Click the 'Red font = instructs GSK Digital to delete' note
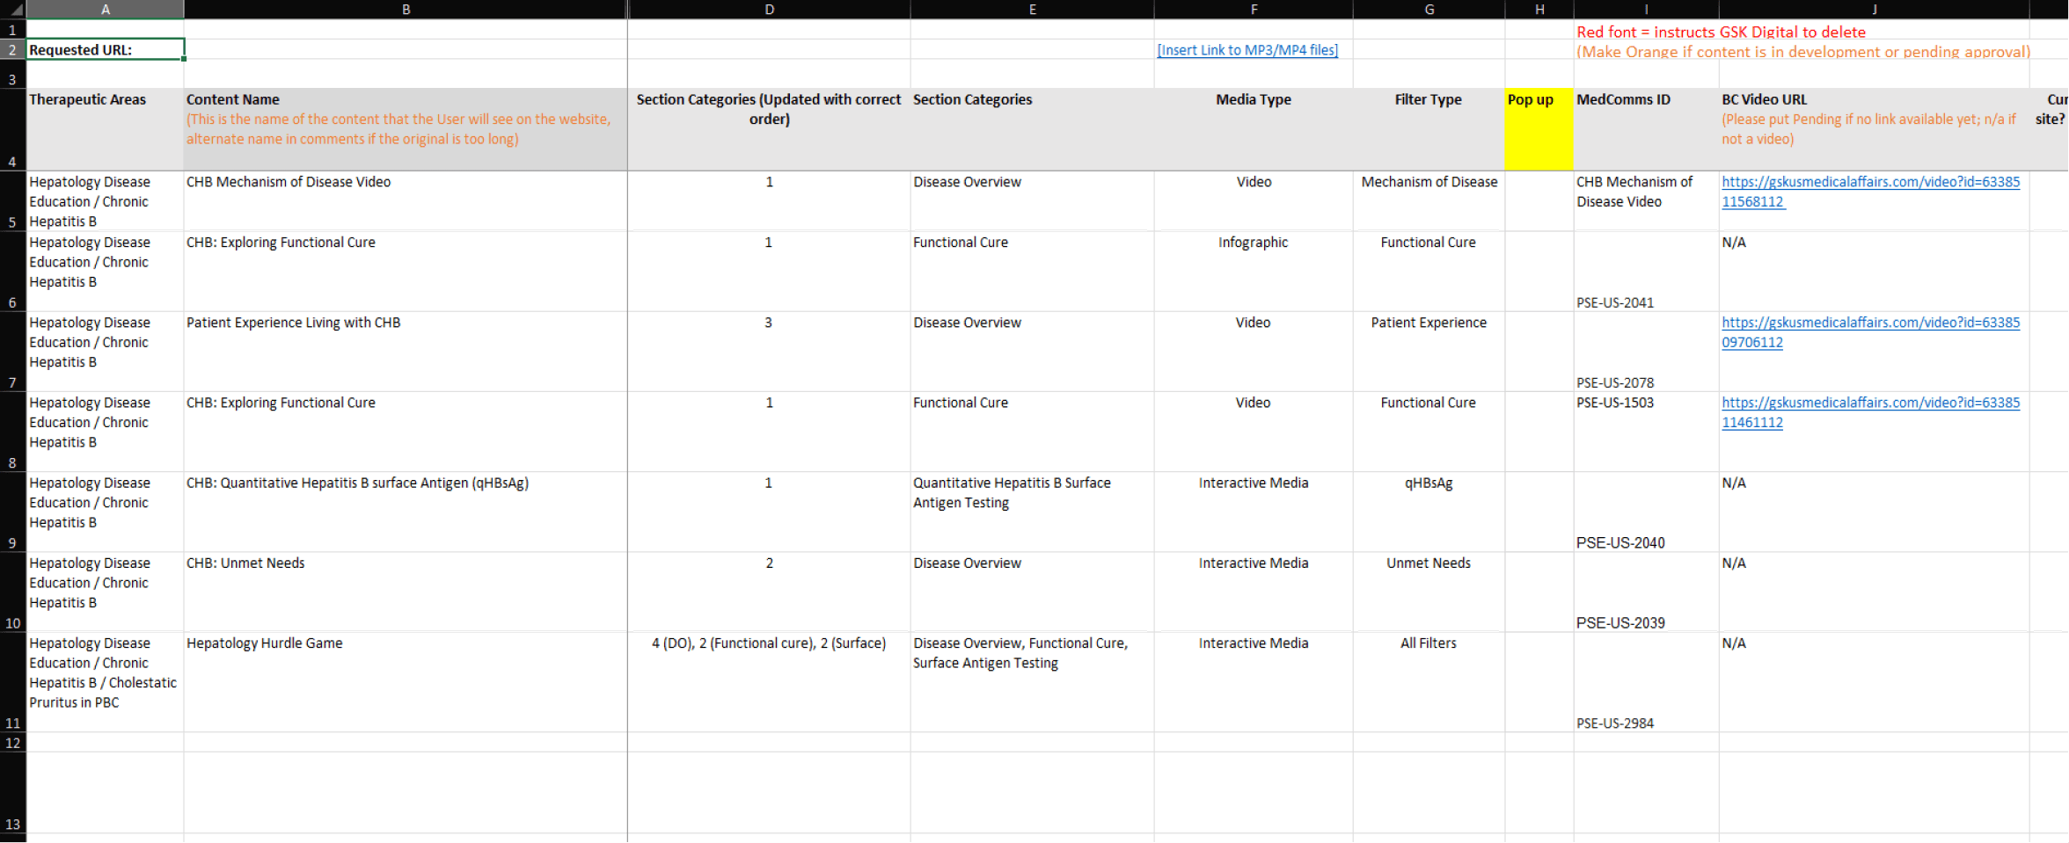This screenshot has height=843, width=2069. (1721, 32)
